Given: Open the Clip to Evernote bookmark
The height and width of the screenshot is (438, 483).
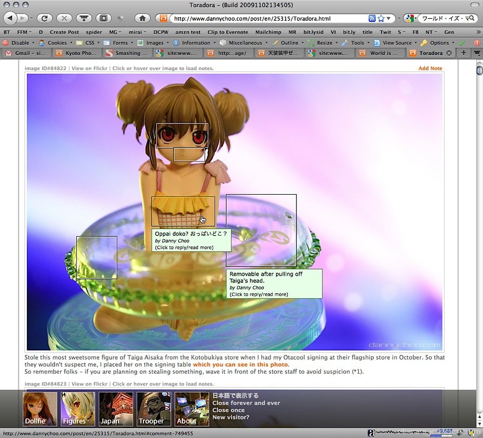Looking at the screenshot, I should (x=227, y=32).
